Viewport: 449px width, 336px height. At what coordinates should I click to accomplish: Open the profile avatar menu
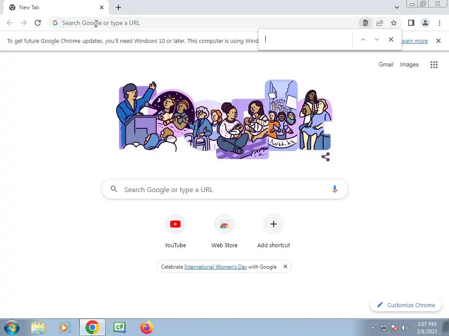425,23
